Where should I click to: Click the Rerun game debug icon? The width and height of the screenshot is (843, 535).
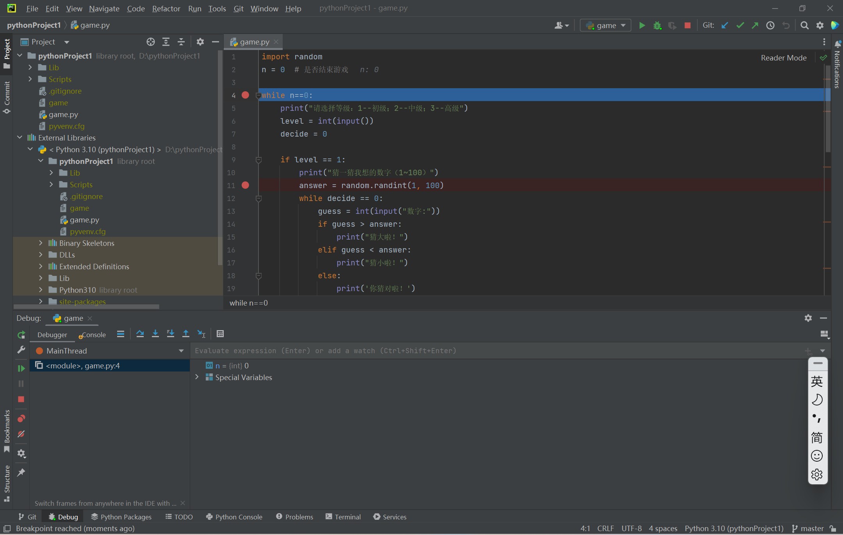point(21,335)
